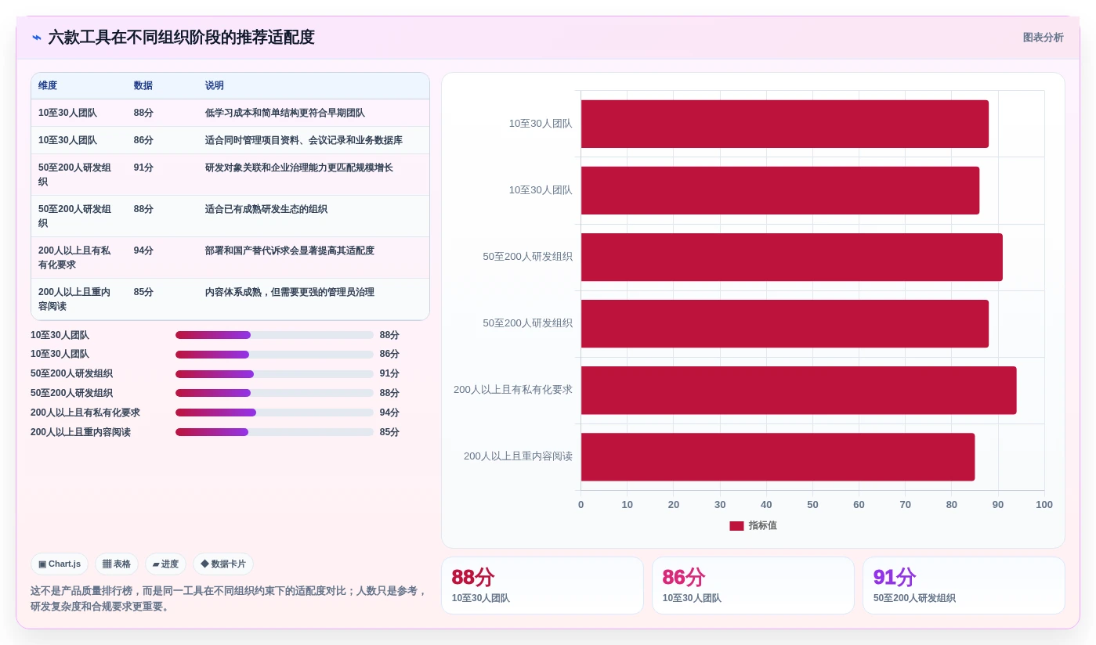Click the lightning icon beside the page title
Viewport: 1096px width, 645px height.
(37, 38)
